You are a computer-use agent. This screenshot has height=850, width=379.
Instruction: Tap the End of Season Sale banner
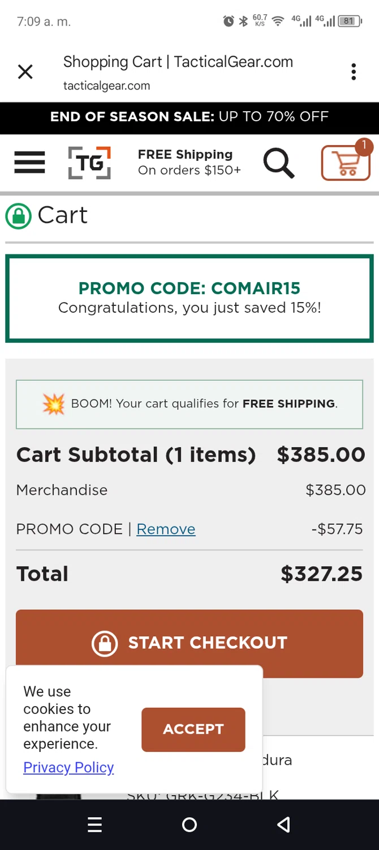pos(189,117)
